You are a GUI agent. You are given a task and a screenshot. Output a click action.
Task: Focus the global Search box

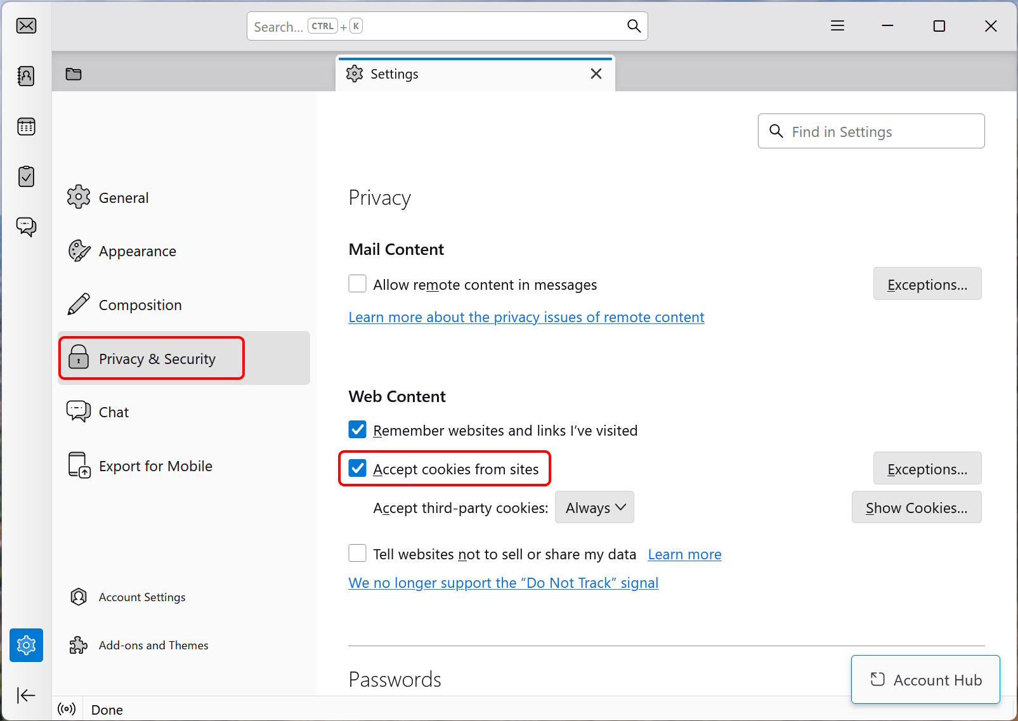point(447,26)
